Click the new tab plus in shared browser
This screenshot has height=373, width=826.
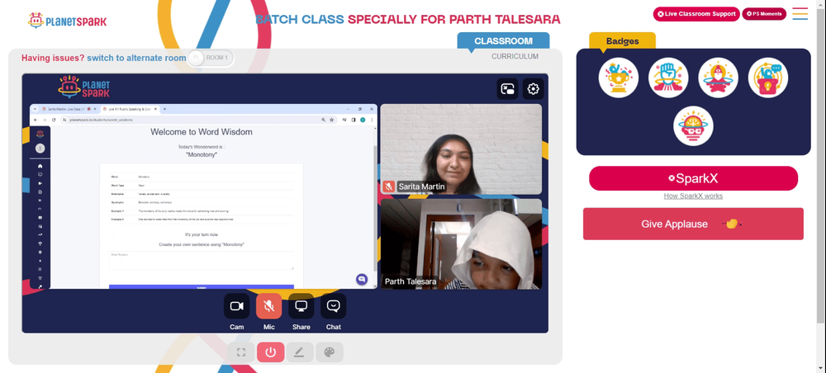click(x=164, y=109)
